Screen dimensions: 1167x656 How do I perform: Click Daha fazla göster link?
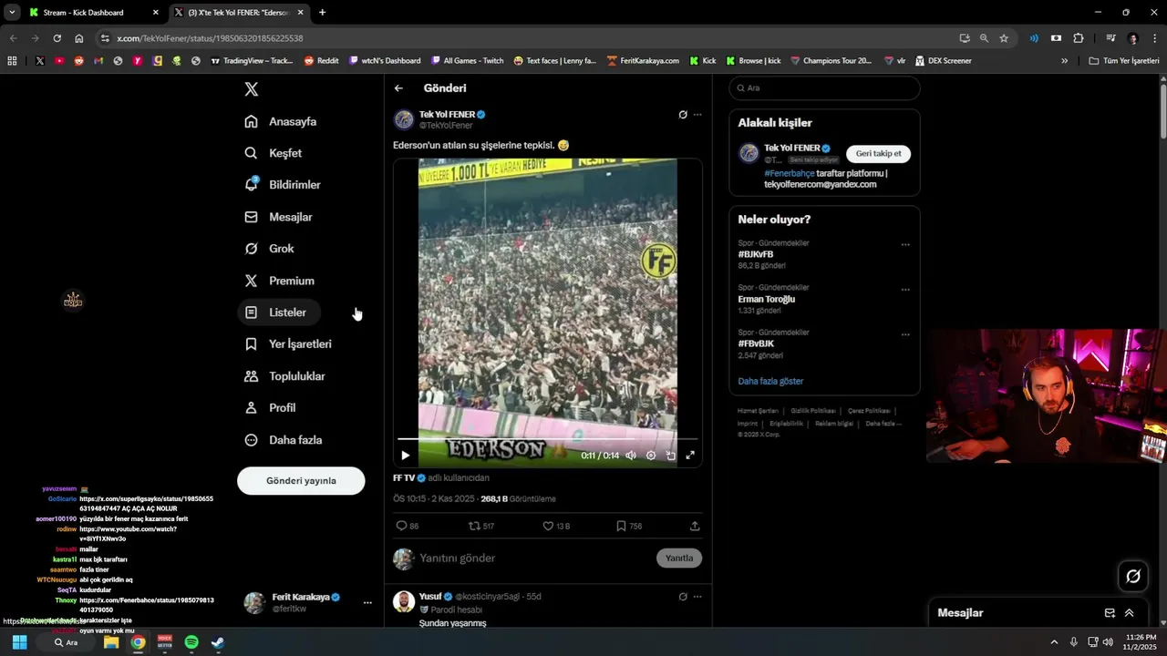coord(770,381)
